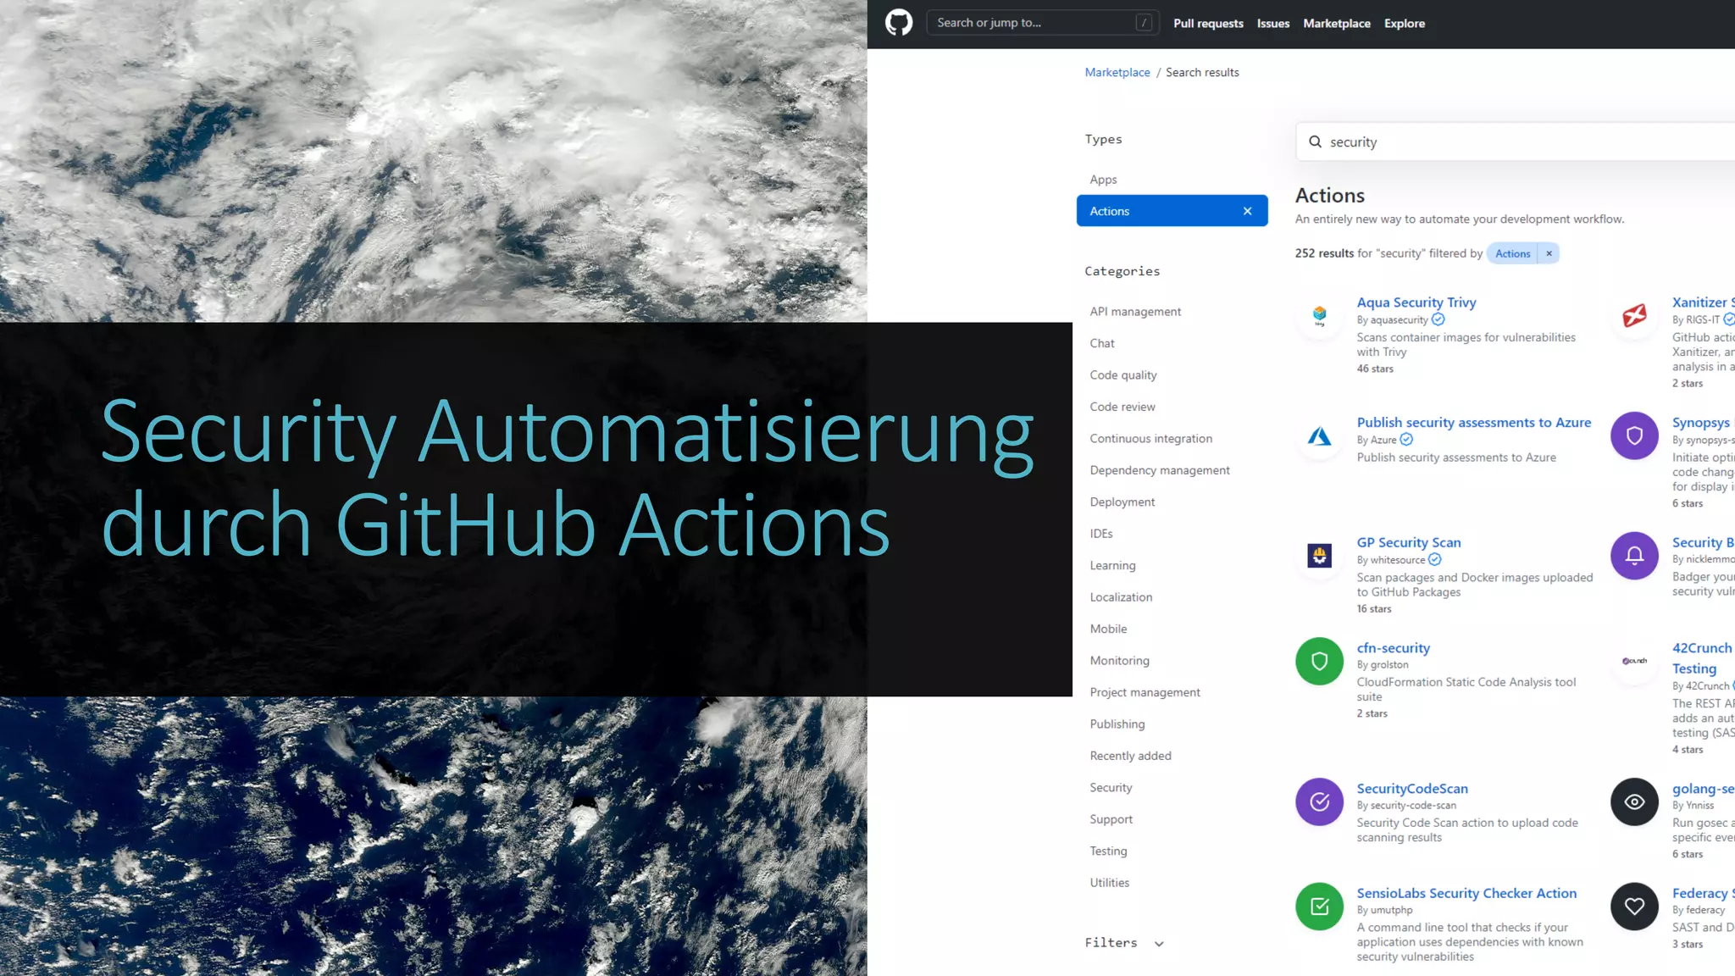The height and width of the screenshot is (976, 1735).
Task: Open Issues in top navigation
Action: pyautogui.click(x=1273, y=24)
